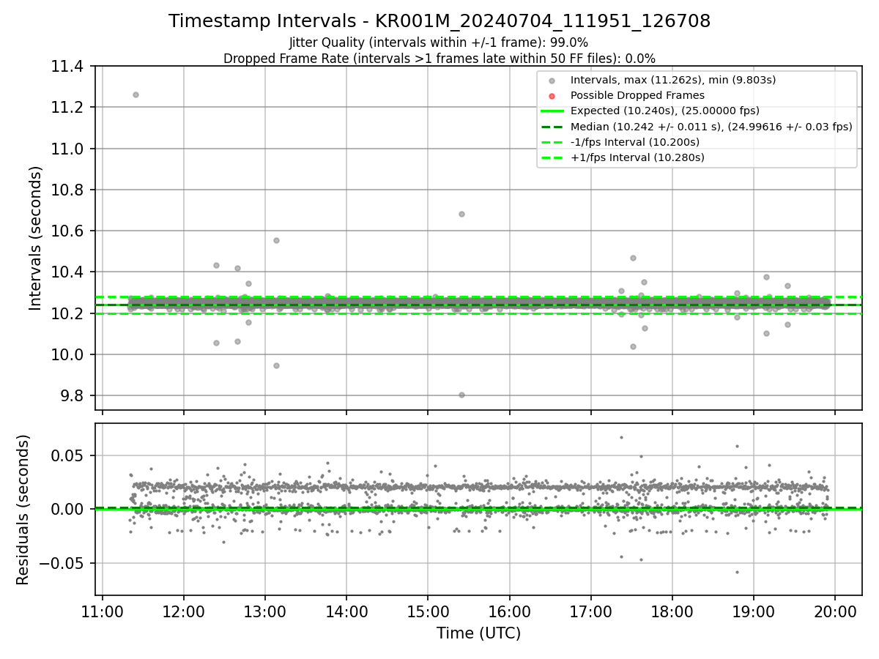Click the lowest outlier point near 9.8 seconds
The image size is (879, 659).
pos(461,395)
